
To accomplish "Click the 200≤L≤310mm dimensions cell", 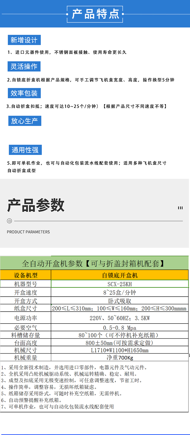I will click(120, 308).
